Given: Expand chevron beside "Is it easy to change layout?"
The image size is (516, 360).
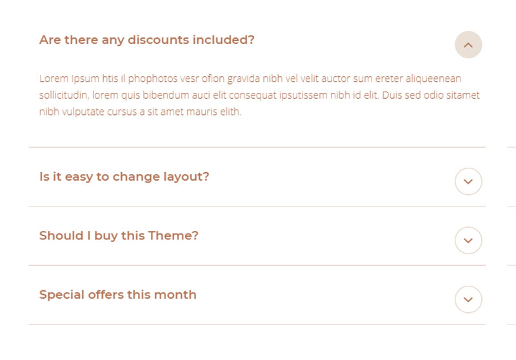Looking at the screenshot, I should click(x=468, y=181).
